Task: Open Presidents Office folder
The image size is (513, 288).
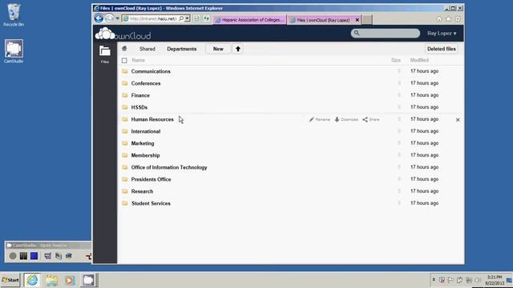Action: pyautogui.click(x=151, y=179)
